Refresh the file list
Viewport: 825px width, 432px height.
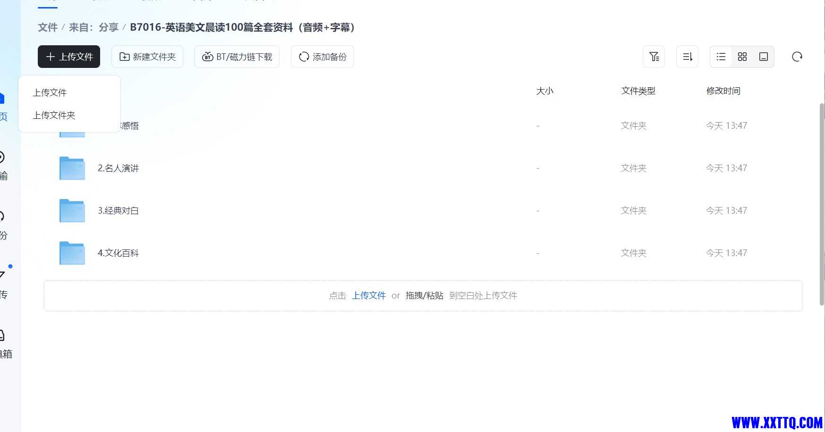[x=797, y=57]
